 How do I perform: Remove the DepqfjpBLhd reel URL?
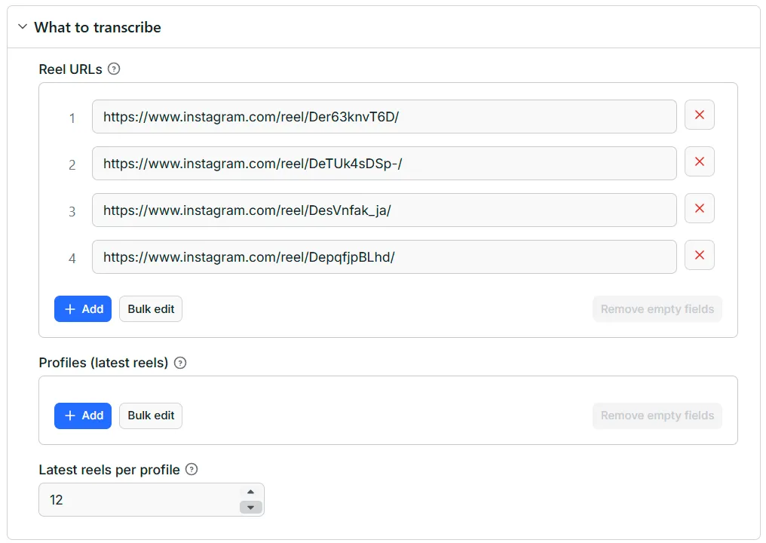coord(699,255)
